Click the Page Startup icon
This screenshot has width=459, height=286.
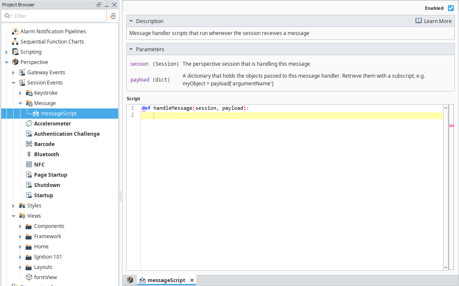(x=29, y=175)
